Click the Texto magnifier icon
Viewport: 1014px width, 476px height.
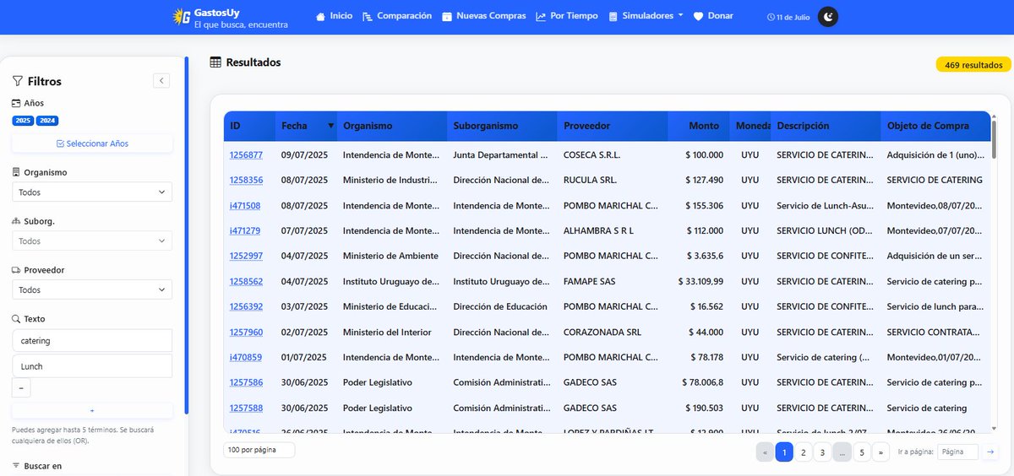coord(16,319)
